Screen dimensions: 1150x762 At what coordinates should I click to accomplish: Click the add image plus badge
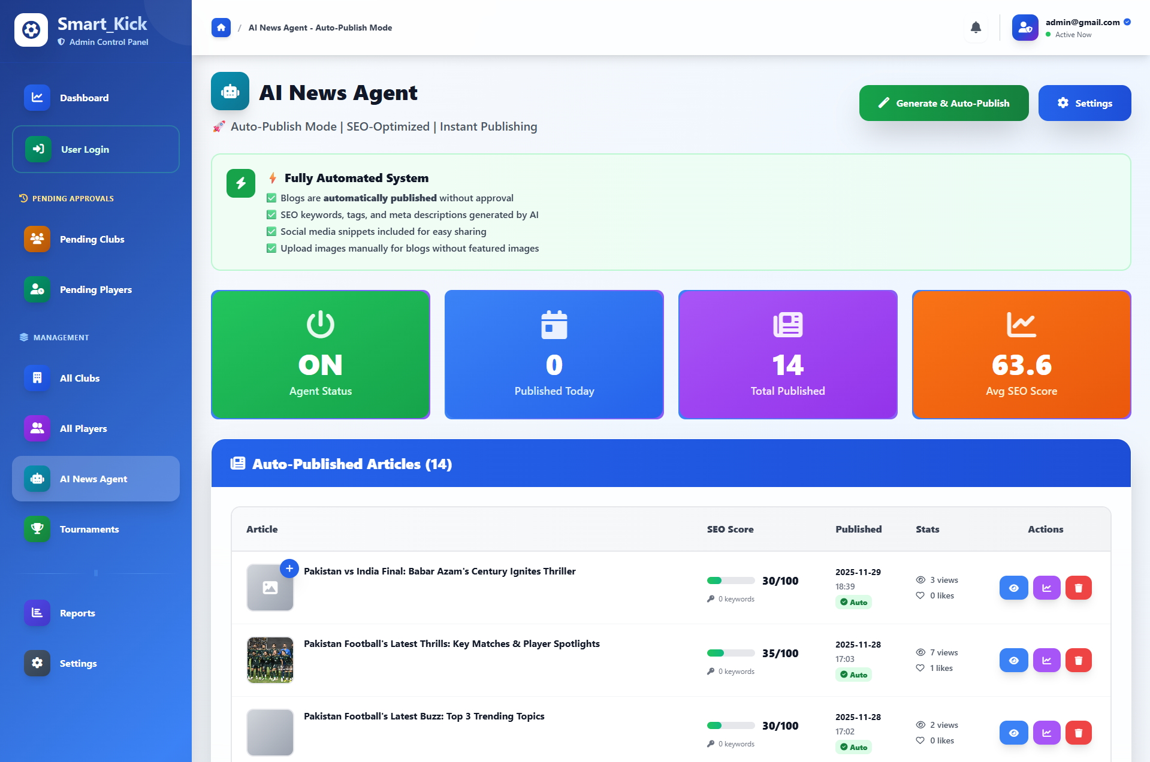(x=289, y=569)
